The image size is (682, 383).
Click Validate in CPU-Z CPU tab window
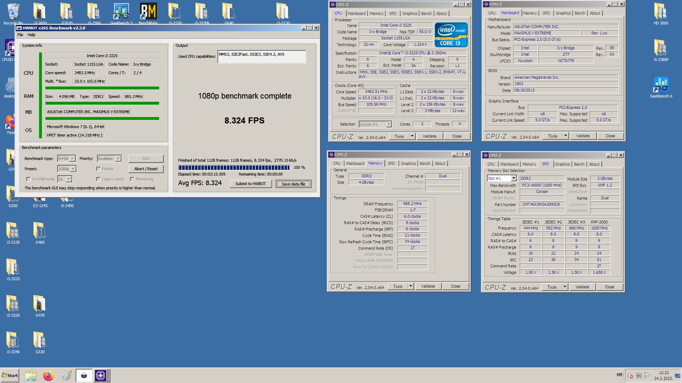pyautogui.click(x=429, y=136)
